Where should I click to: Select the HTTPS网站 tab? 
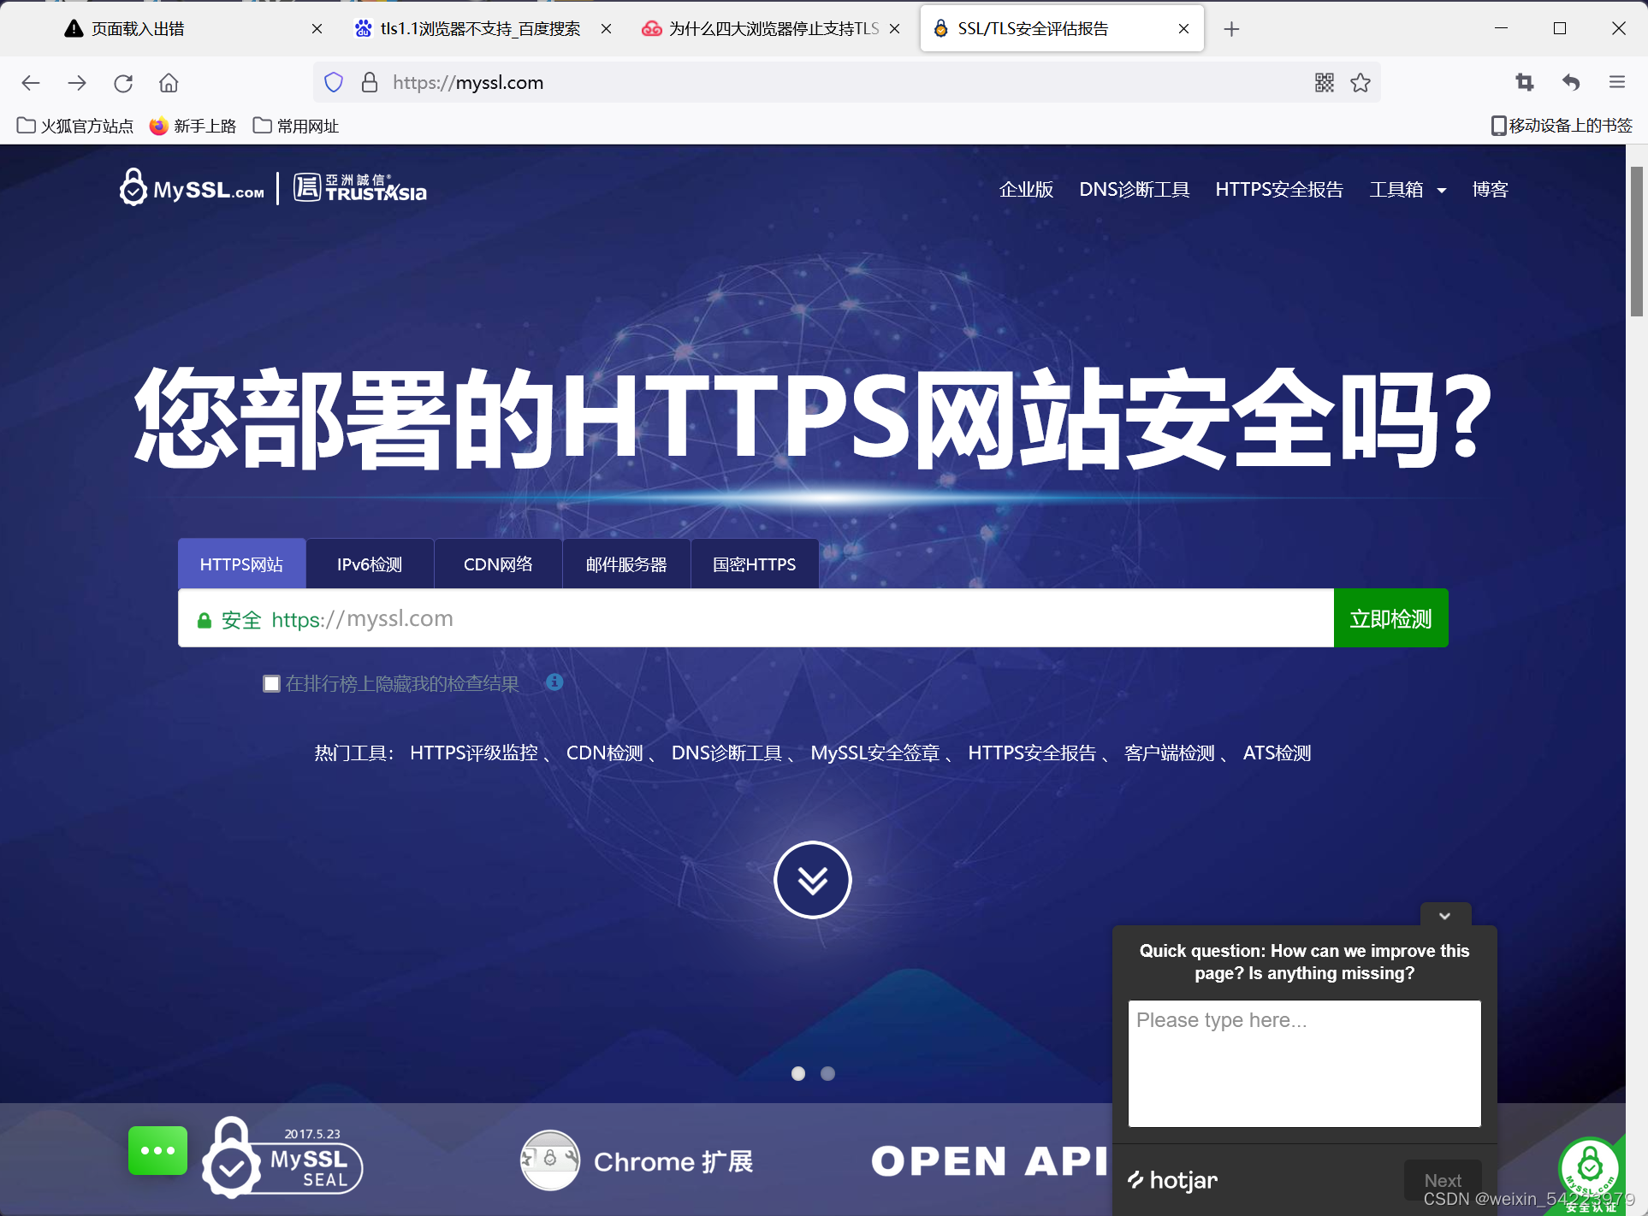click(242, 563)
